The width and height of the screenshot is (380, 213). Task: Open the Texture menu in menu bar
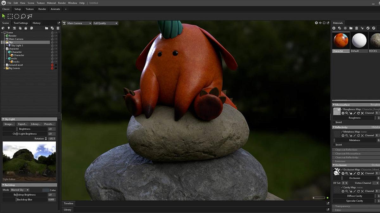41,3
